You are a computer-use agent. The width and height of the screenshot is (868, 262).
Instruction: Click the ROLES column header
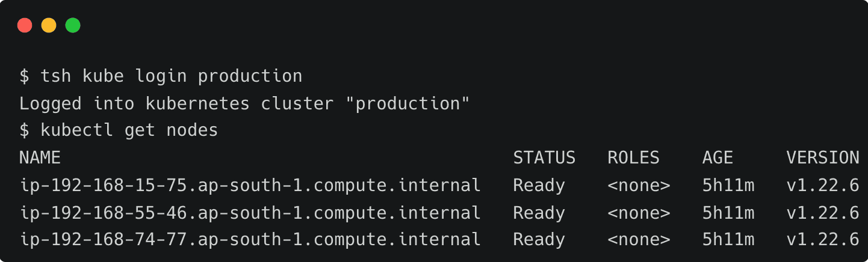(633, 157)
